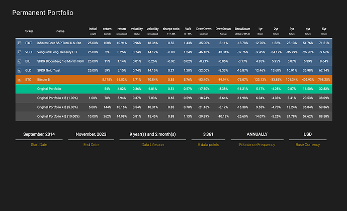Click the chart icon beside ITOT
This screenshot has width=347, height=211.
(x=19, y=44)
